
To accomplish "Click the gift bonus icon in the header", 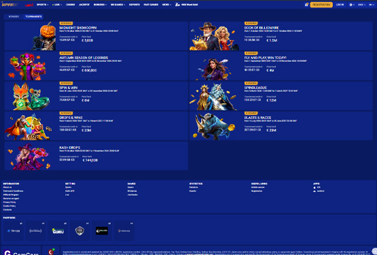I will (x=306, y=5).
